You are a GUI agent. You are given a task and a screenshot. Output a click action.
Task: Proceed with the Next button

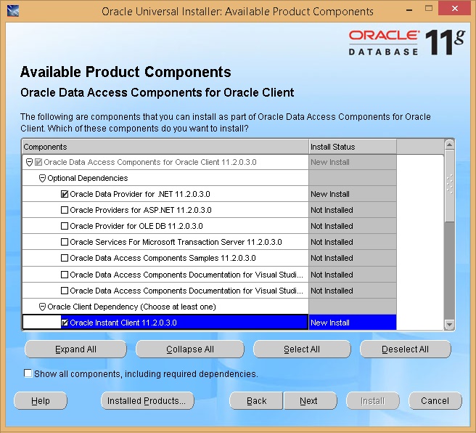tap(310, 401)
